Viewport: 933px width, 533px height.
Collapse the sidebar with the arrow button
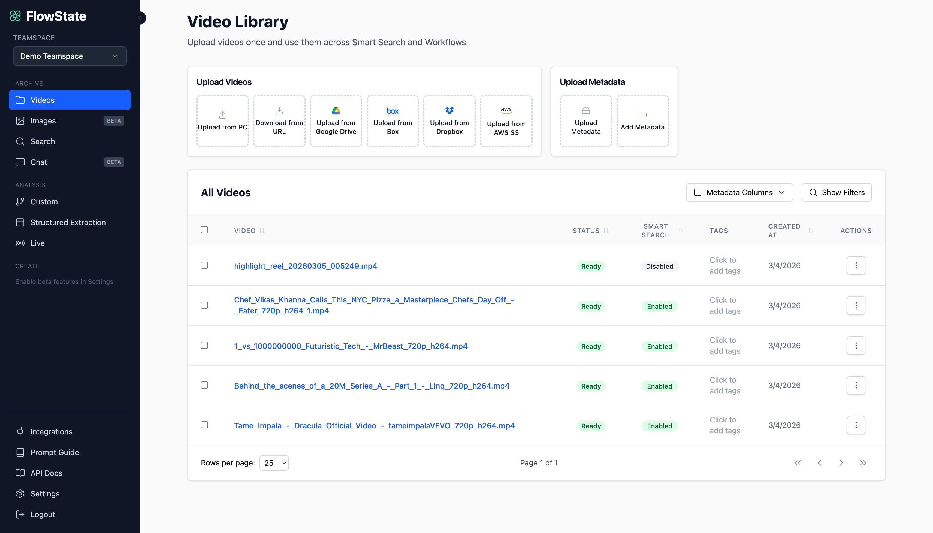pos(140,17)
